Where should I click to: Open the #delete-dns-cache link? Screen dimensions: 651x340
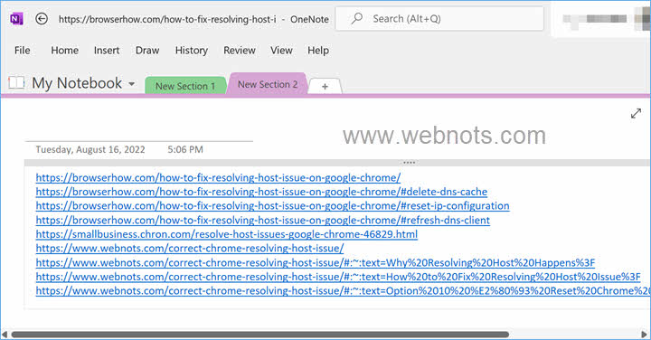261,192
